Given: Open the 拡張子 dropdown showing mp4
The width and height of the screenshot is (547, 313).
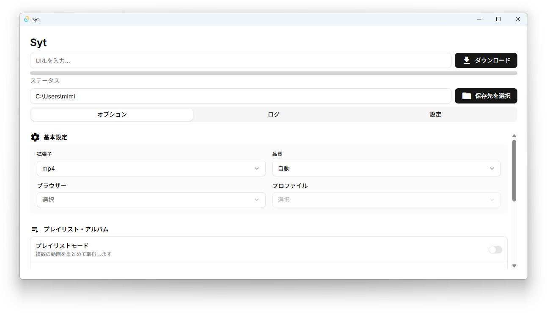Looking at the screenshot, I should tap(151, 169).
